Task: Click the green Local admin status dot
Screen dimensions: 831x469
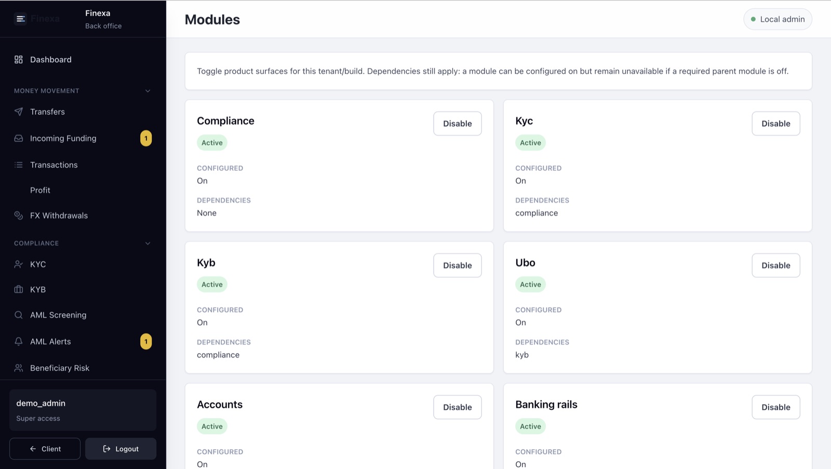Action: [753, 19]
